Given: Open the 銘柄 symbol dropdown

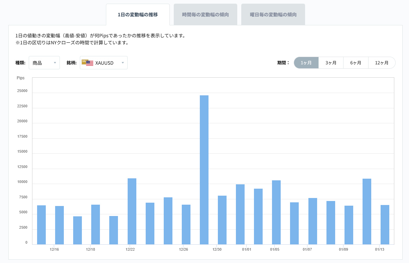Looking at the screenshot, I should point(104,63).
